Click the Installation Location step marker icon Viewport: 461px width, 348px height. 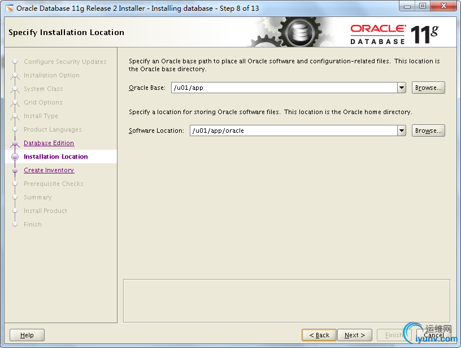coord(15,156)
